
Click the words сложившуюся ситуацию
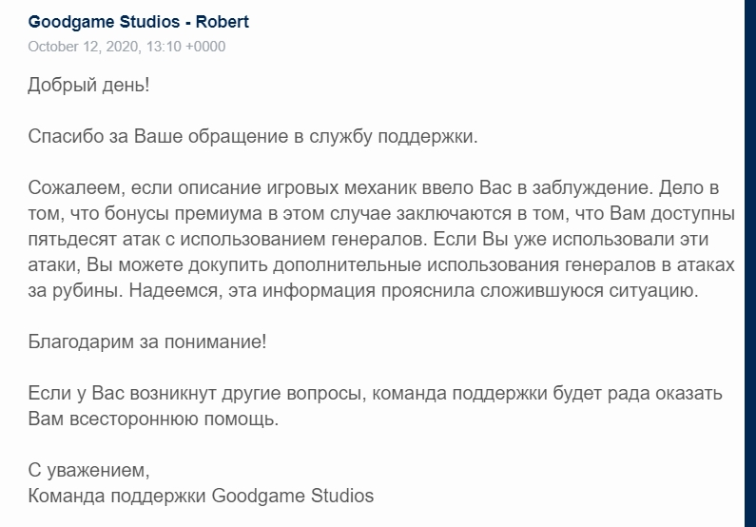tap(590, 290)
